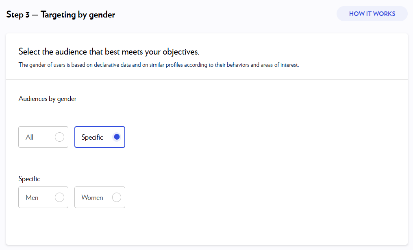The width and height of the screenshot is (413, 250).
Task: Click the "All" label inside its card
Action: tap(29, 137)
